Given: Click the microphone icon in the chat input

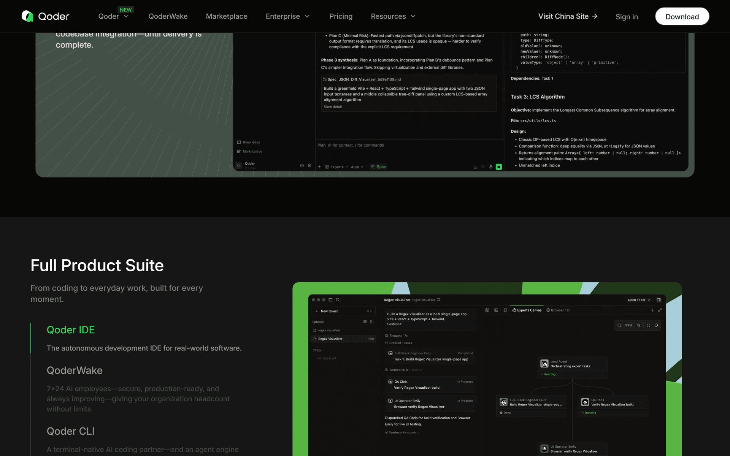Looking at the screenshot, I should [x=491, y=167].
